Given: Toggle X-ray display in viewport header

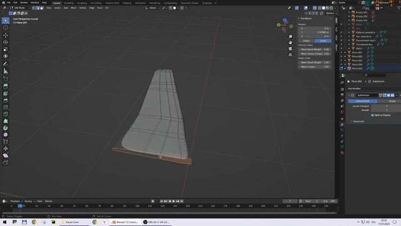Looking at the screenshot, I should pos(315,8).
